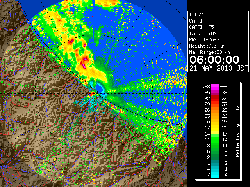Click the '21 MAY 2013 JST' date

tap(218, 68)
